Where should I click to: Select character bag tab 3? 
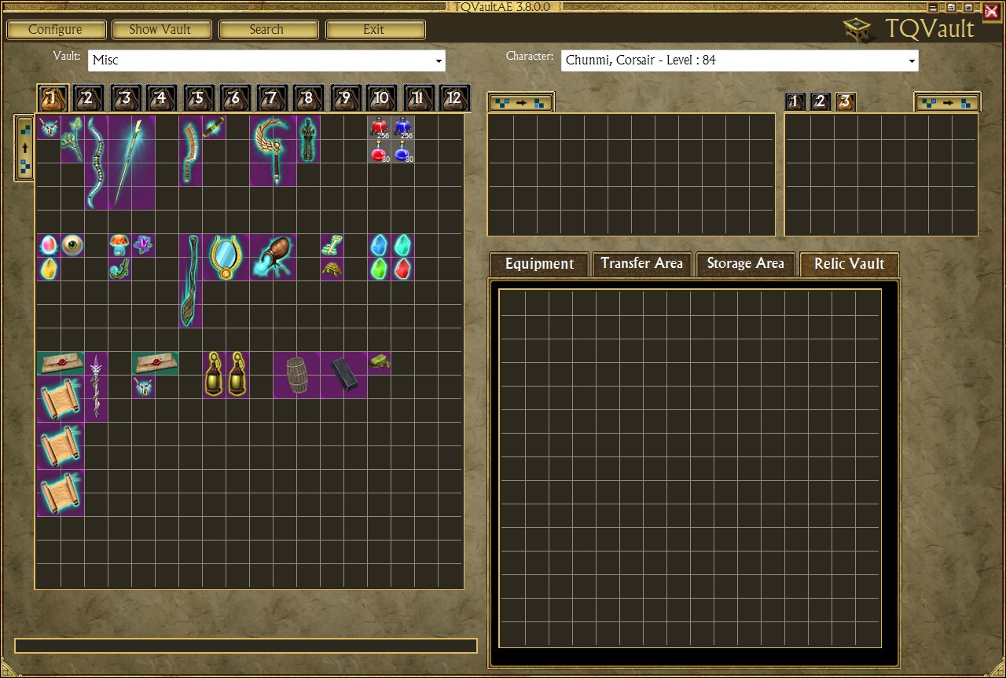click(x=845, y=101)
